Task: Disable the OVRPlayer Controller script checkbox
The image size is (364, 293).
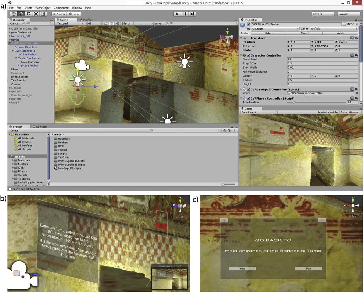Action: pyautogui.click(x=248, y=98)
